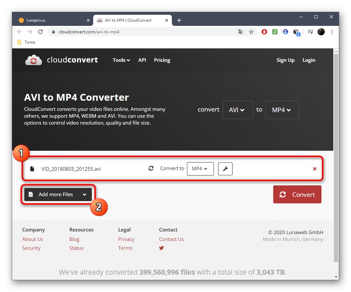Open the AVI source format dropdown

click(x=238, y=110)
